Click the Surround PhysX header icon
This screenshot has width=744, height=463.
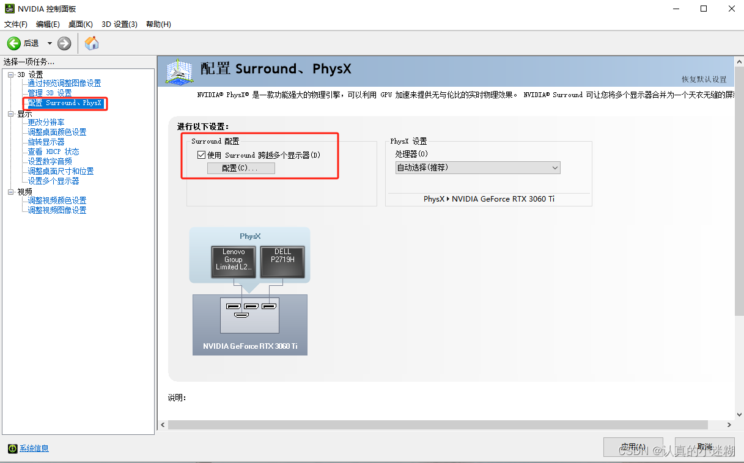[x=180, y=71]
